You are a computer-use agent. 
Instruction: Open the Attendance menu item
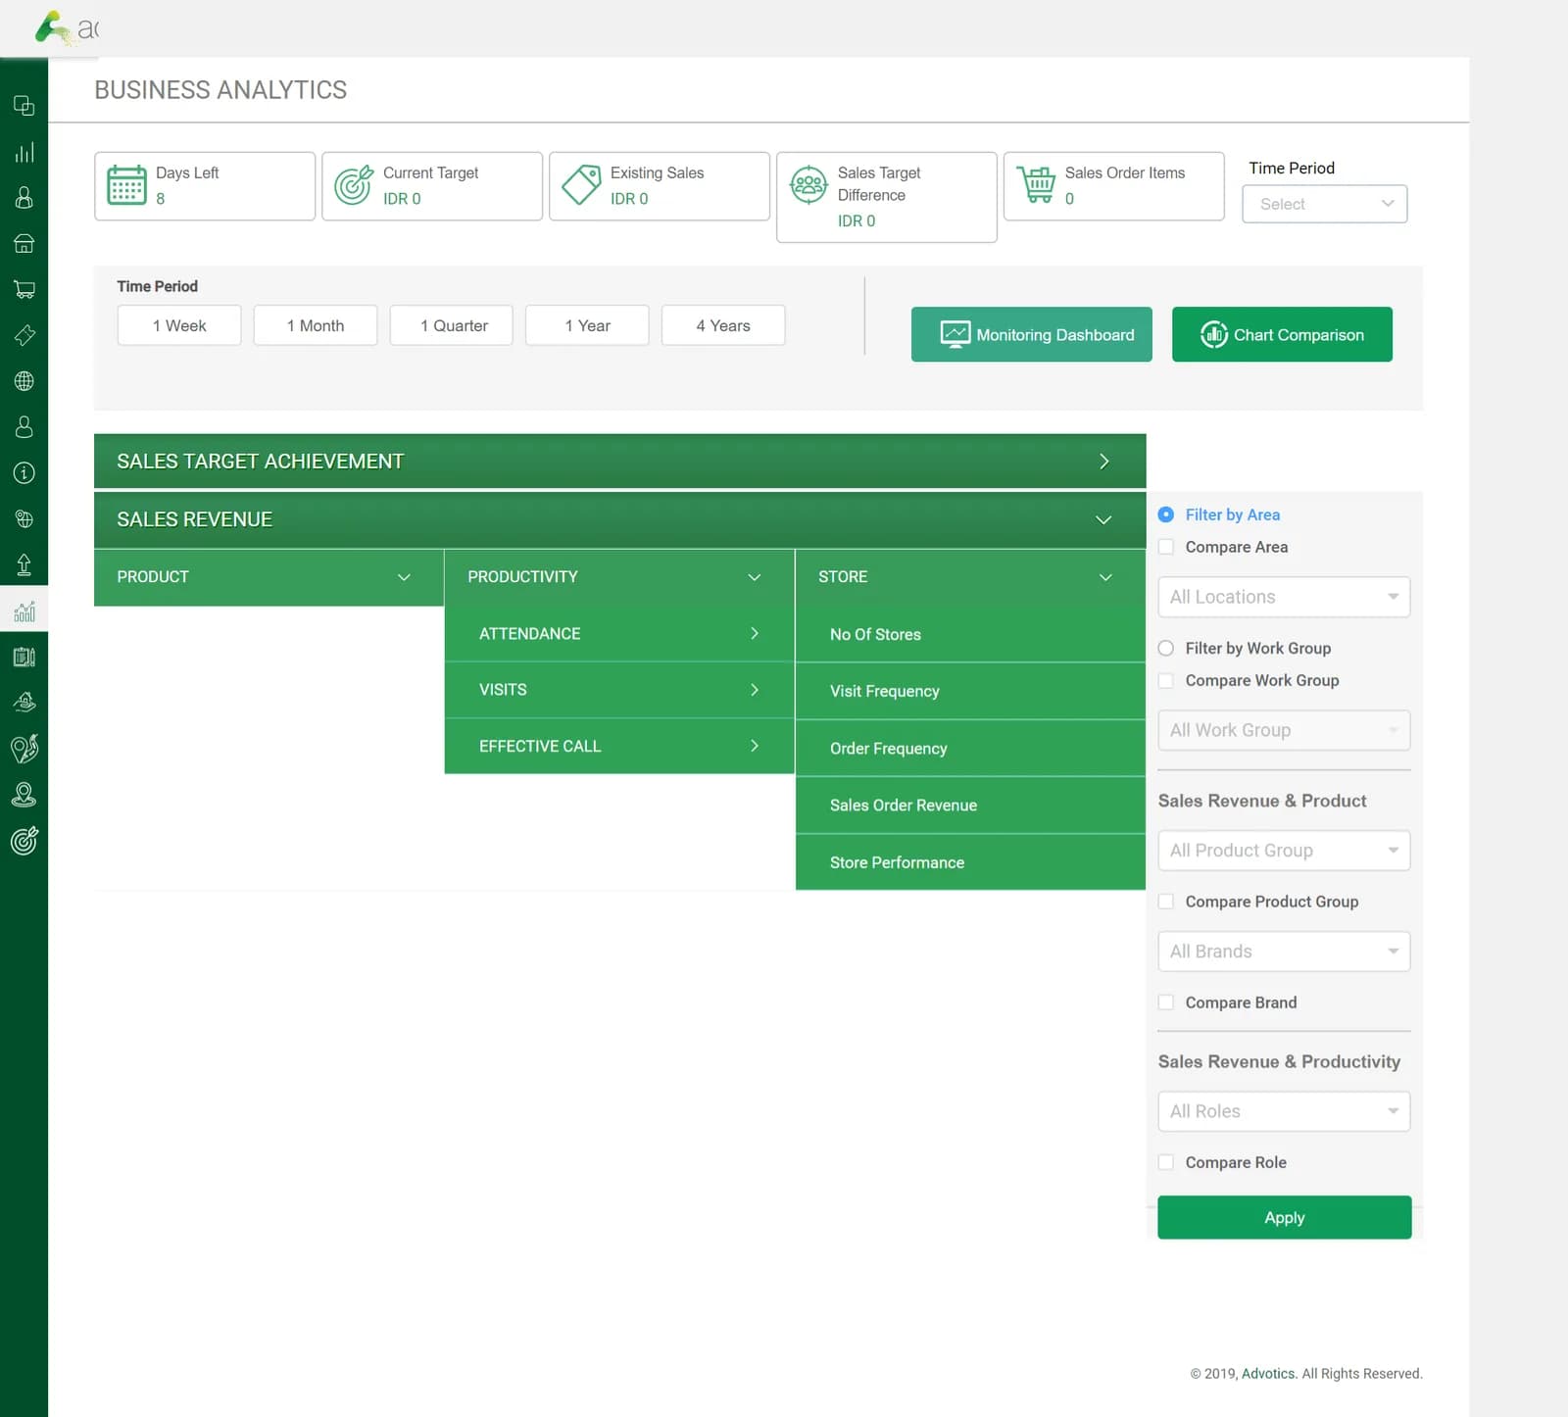(x=619, y=634)
